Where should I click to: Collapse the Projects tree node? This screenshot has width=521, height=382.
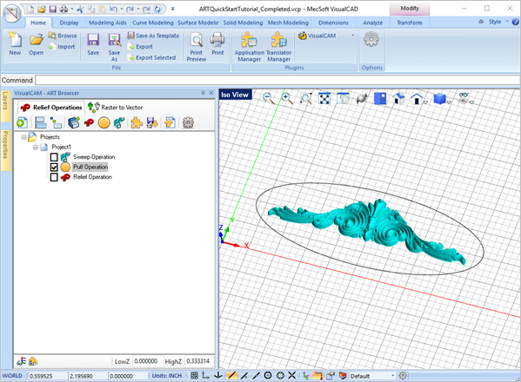click(x=24, y=137)
